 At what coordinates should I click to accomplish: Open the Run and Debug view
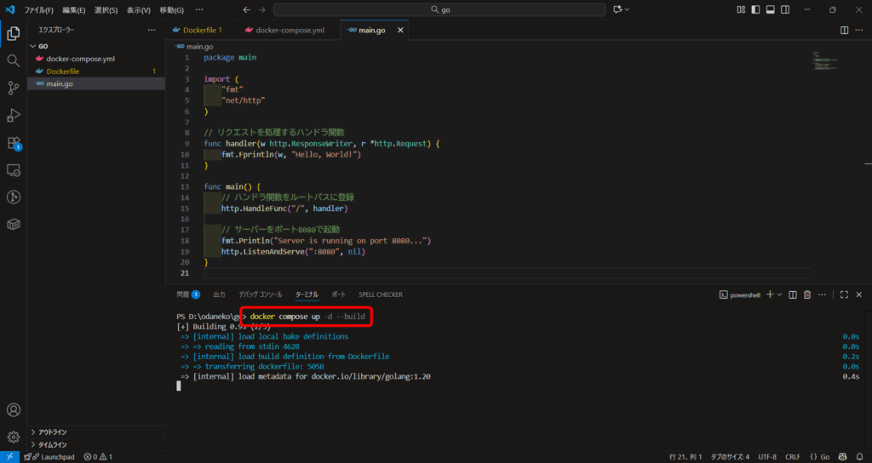pyautogui.click(x=14, y=115)
